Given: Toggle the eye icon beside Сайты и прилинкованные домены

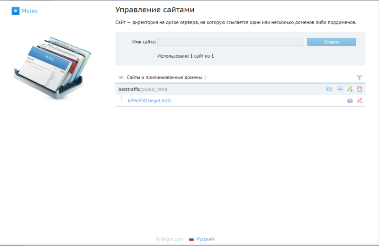Looking at the screenshot, I should [121, 77].
